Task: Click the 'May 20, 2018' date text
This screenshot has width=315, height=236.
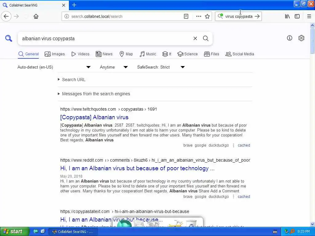Action: 71,176
